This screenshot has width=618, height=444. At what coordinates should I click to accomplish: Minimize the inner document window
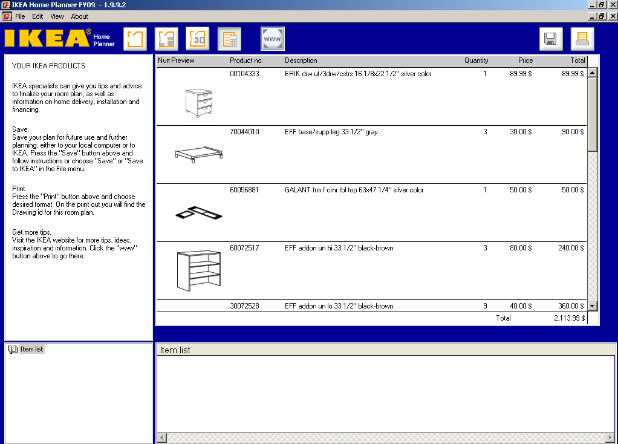(592, 16)
